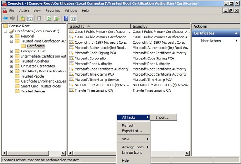
Task: Sort by the Issued To column header
Action: pyautogui.click(x=99, y=26)
